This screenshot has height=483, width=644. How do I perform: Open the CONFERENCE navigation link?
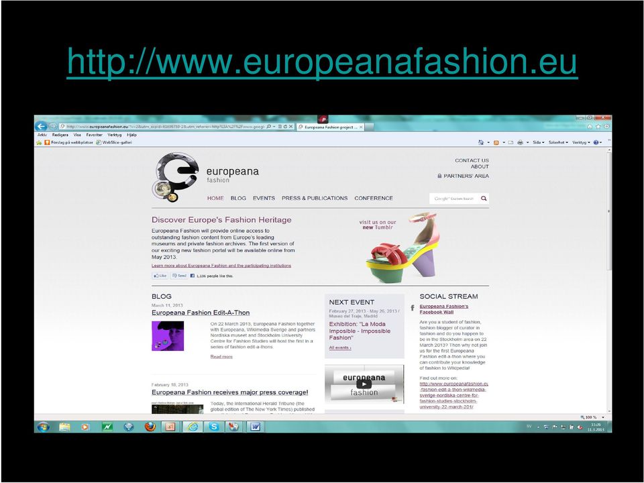(x=374, y=198)
